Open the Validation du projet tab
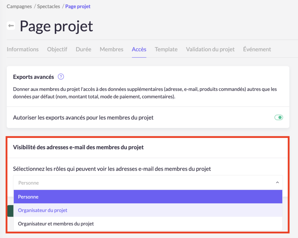 coord(210,49)
